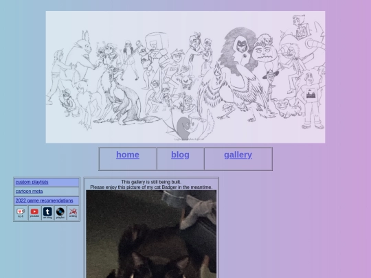Open the red AO3 writing icon
This screenshot has width=371, height=278.
pyautogui.click(x=73, y=213)
